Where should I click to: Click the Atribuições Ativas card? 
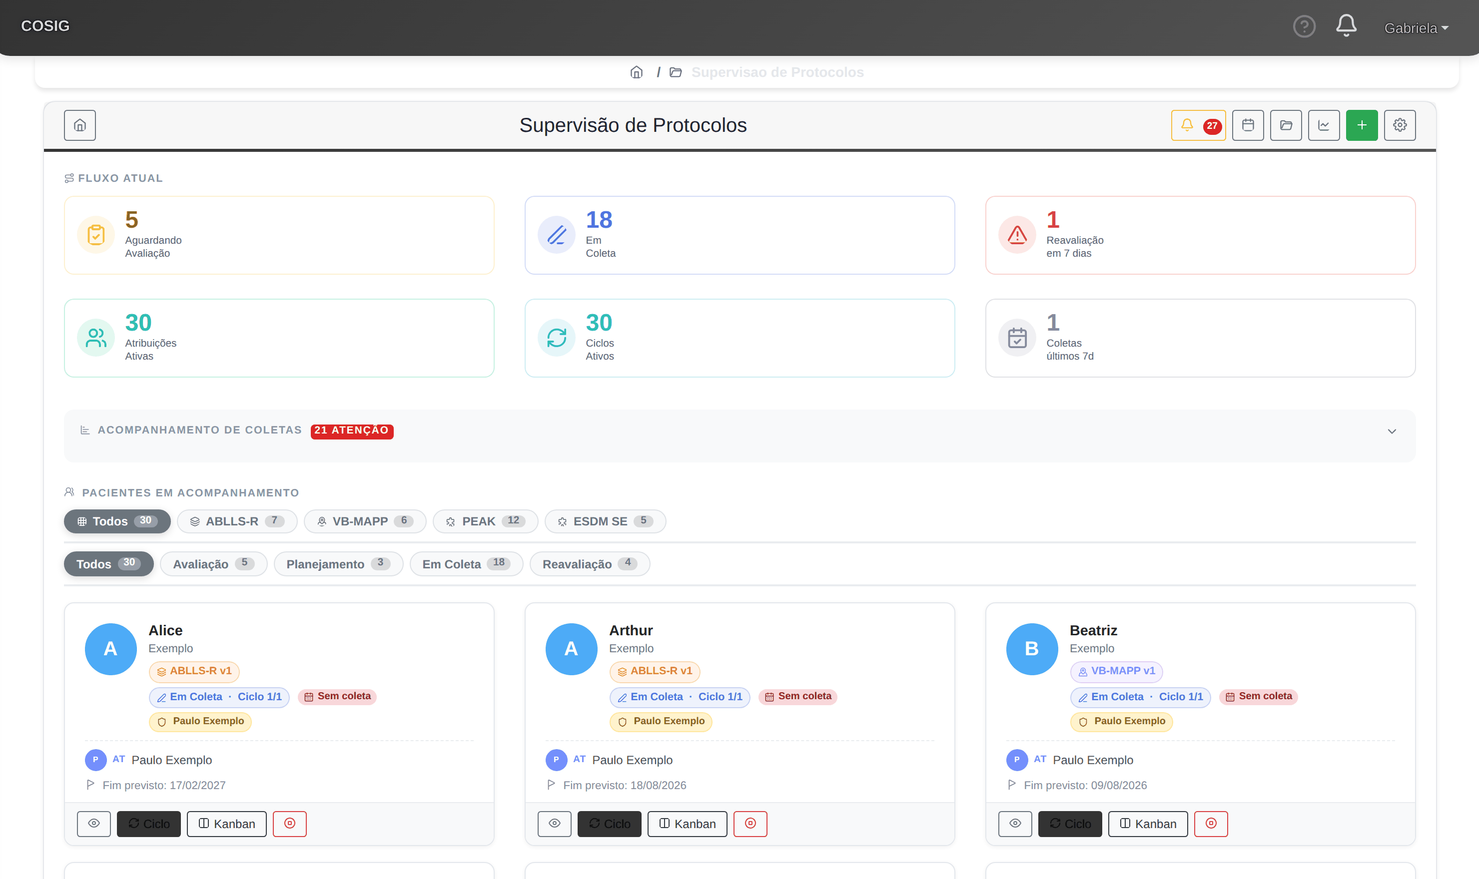click(x=279, y=338)
